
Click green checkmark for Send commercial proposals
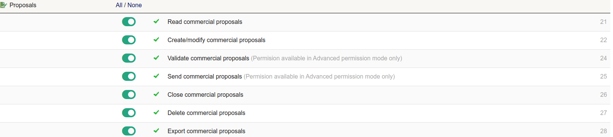pyautogui.click(x=156, y=76)
